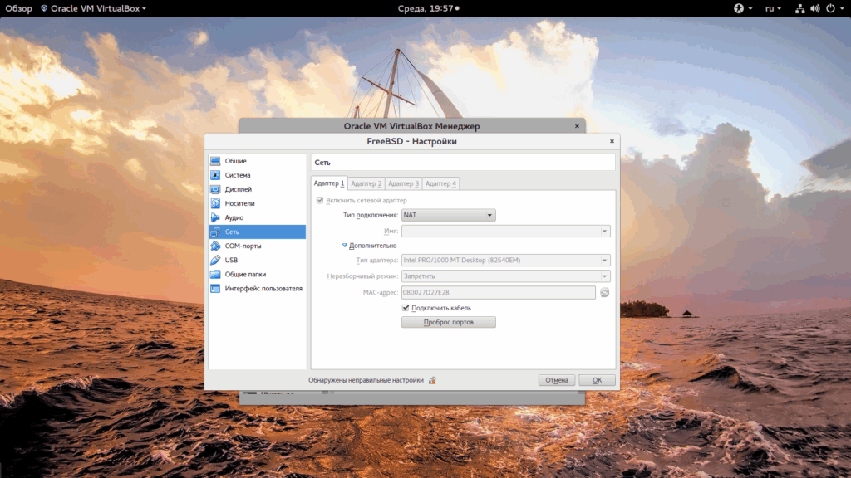The image size is (851, 478).
Task: Click the Отмена button
Action: pos(556,380)
